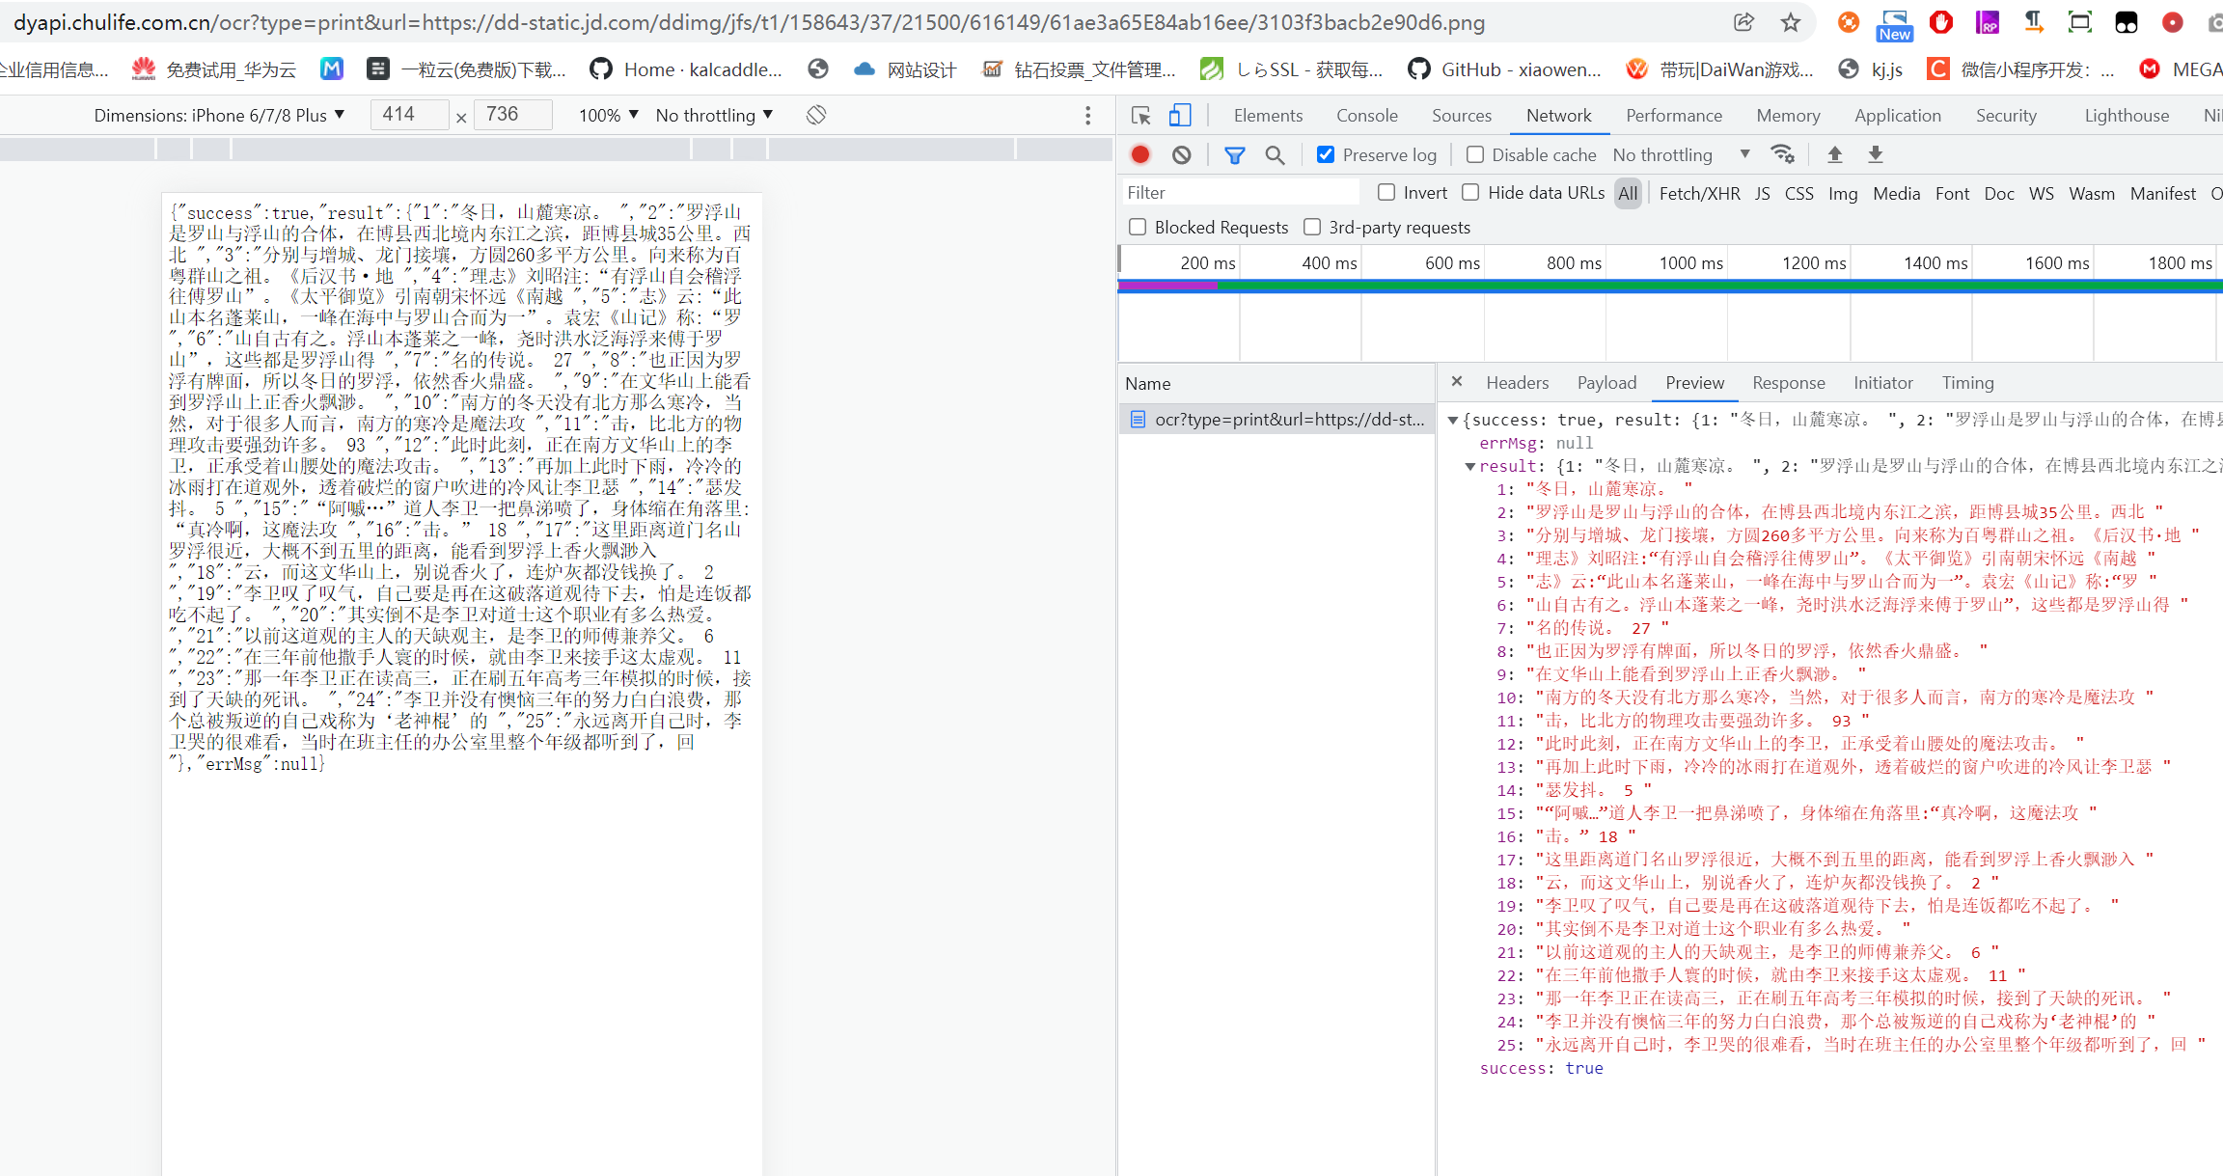The width and height of the screenshot is (2223, 1176).
Task: Switch to the Console tab
Action: (1367, 116)
